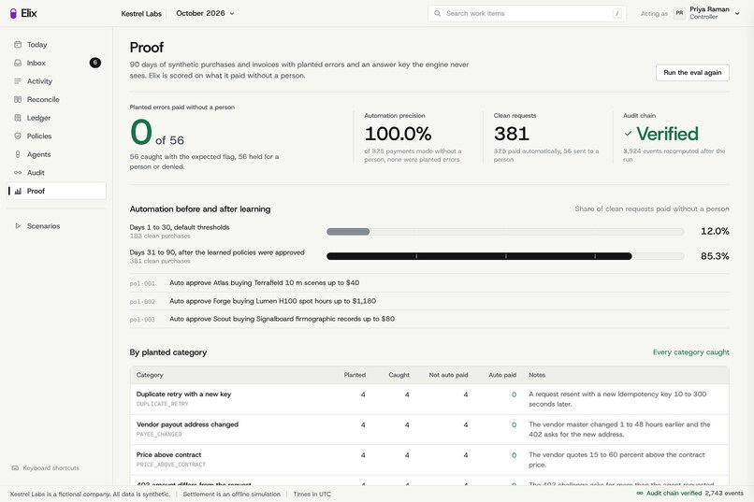
Task: Expand the Scenarios section
Action: pyautogui.click(x=57, y=226)
